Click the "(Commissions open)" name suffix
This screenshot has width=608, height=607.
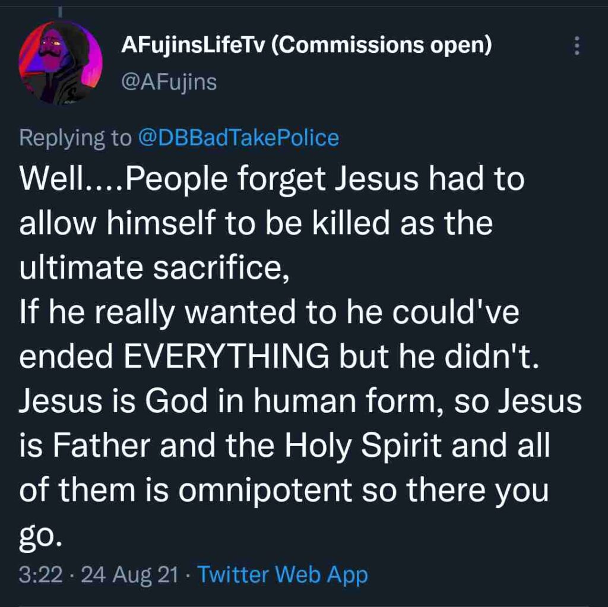[381, 46]
